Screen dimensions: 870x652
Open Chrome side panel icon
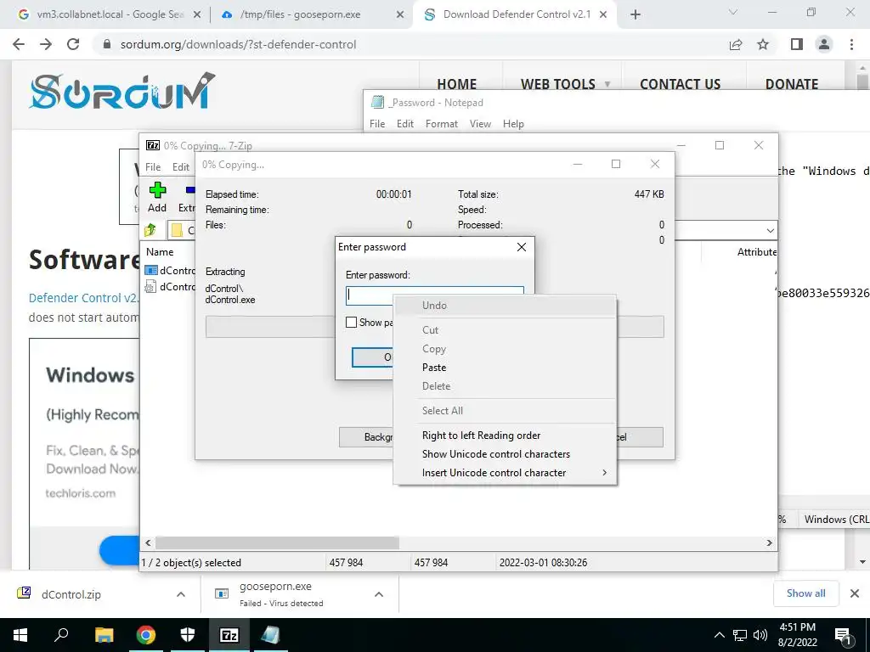[x=797, y=44]
